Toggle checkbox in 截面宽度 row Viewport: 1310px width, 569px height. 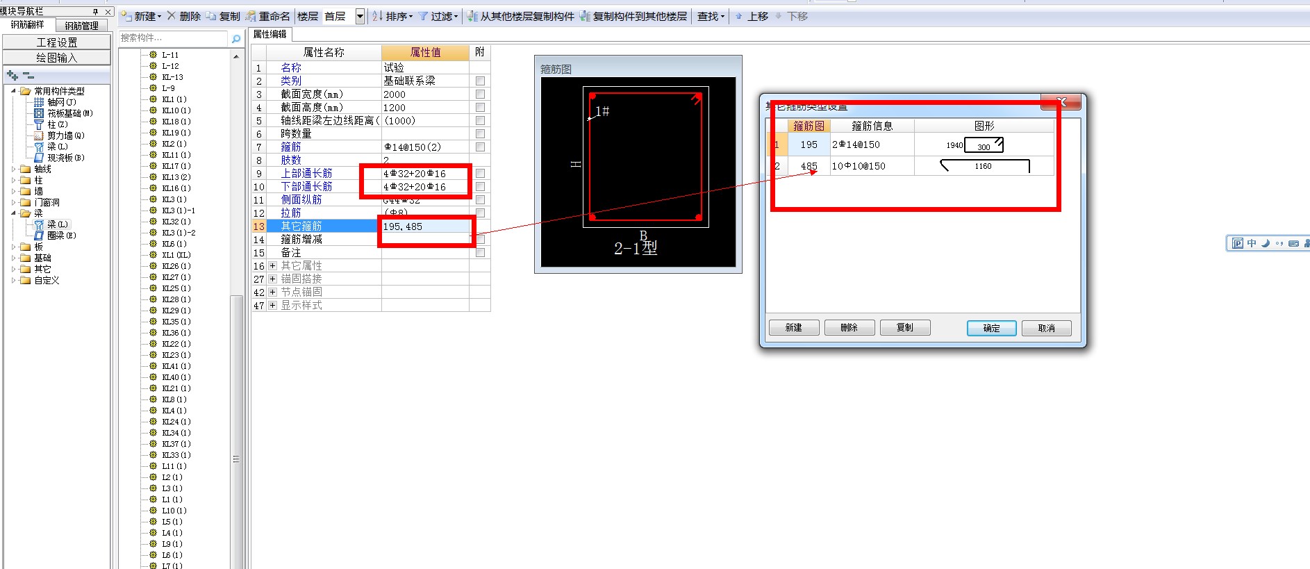480,94
